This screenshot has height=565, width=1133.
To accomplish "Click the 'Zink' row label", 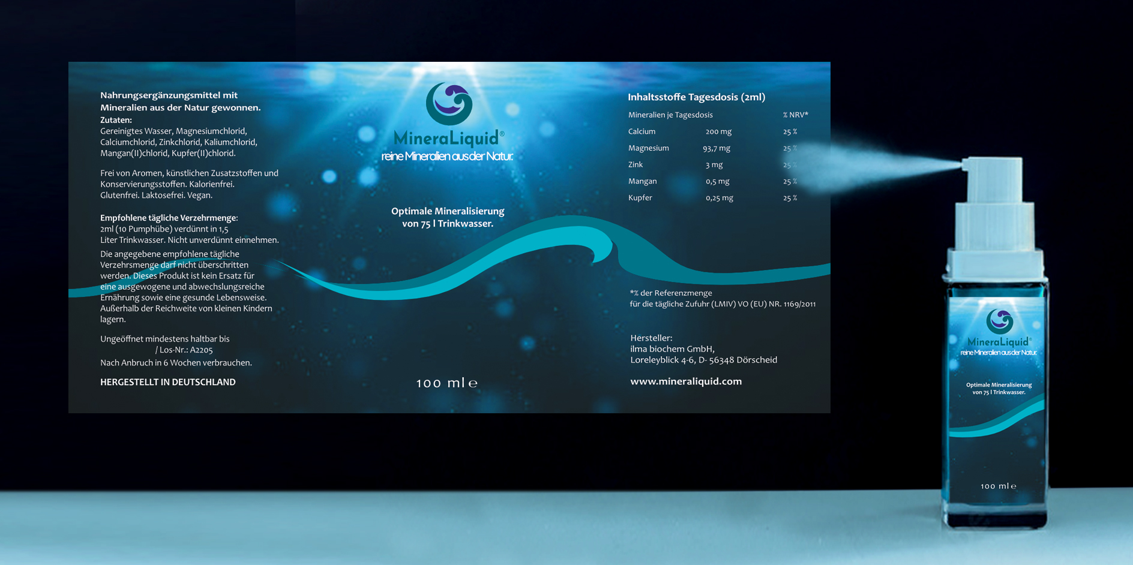I will pos(635,164).
